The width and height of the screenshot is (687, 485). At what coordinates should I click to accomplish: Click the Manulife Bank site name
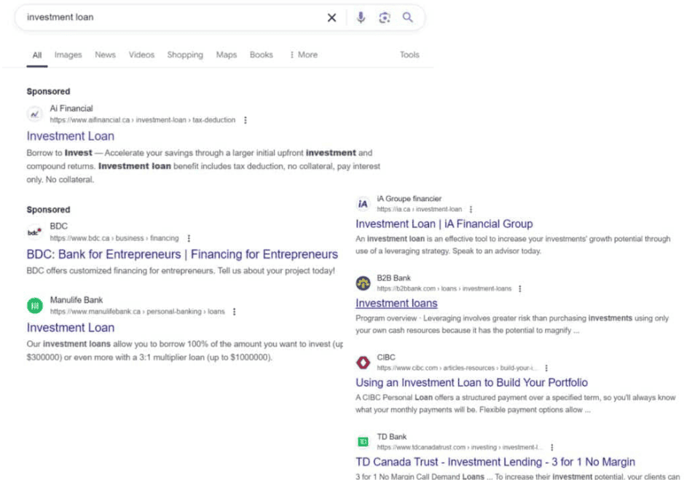point(76,300)
